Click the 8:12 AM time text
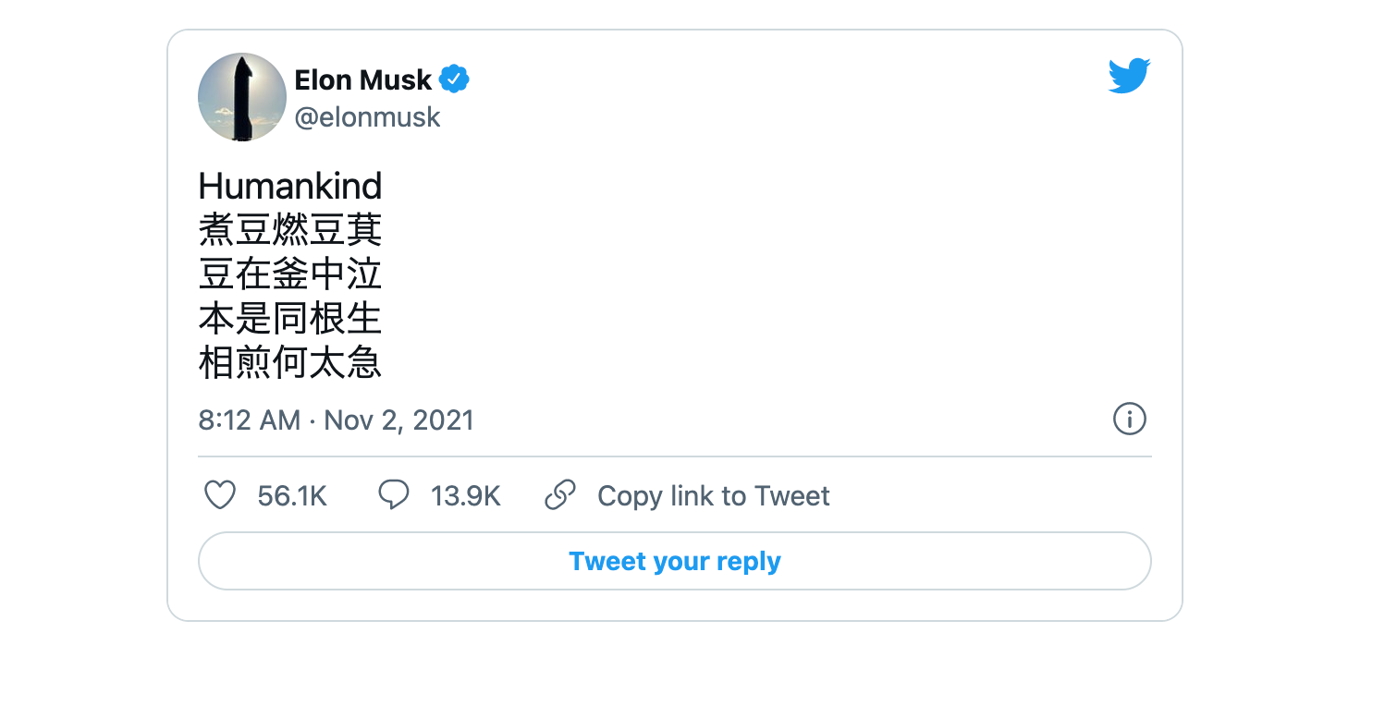Viewport: 1373px width, 718px height. tap(249, 420)
